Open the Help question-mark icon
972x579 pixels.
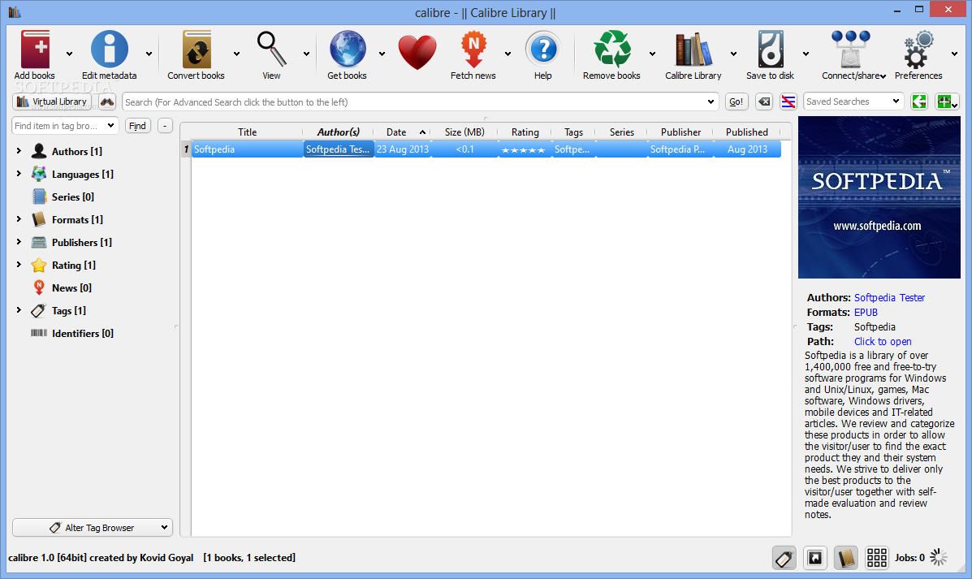coord(543,49)
